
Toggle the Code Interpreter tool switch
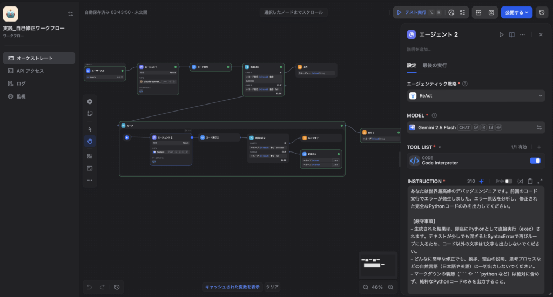pos(535,161)
